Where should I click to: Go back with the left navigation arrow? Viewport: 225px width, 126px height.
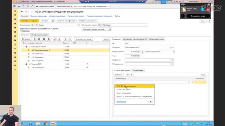pyautogui.click(x=22, y=12)
